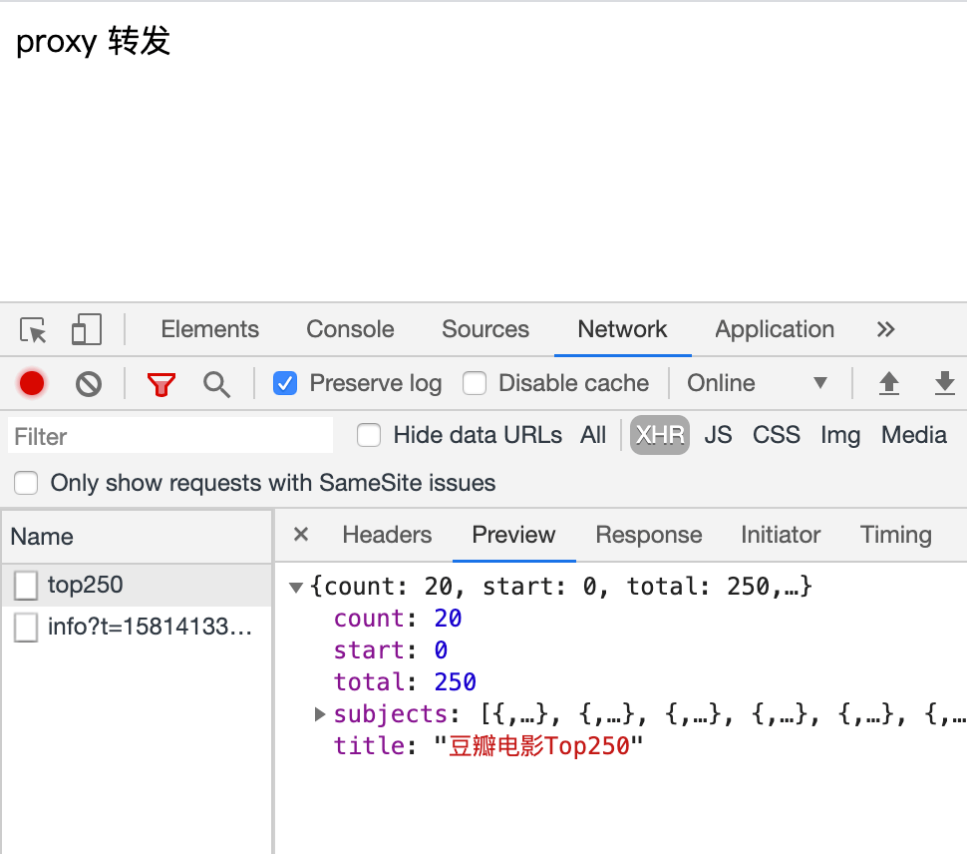The width and height of the screenshot is (967, 854).
Task: Click the import HAR upload icon
Action: point(889,383)
